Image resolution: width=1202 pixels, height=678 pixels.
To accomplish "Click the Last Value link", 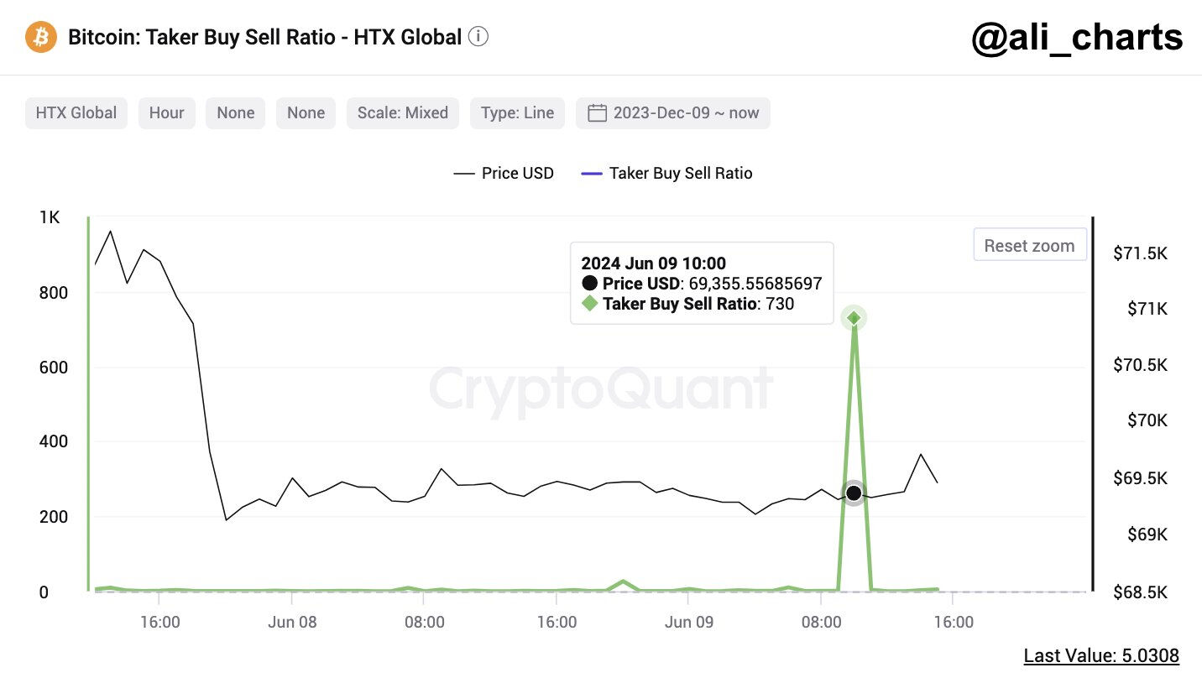I will click(x=1101, y=656).
